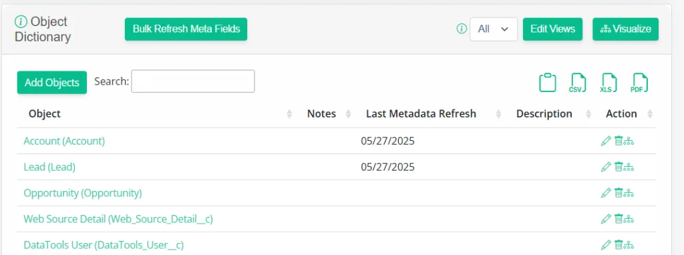Viewport: 684px width, 255px height.
Task: Sort table by Object column
Action: click(x=45, y=113)
